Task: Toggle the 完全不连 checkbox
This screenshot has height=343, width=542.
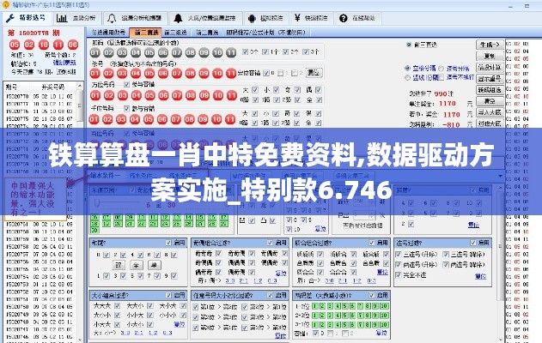Action: (x=399, y=275)
